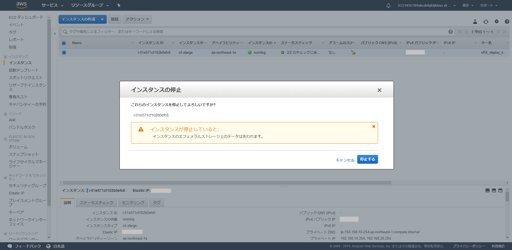Open the 東京 region dropdown

(467, 5)
